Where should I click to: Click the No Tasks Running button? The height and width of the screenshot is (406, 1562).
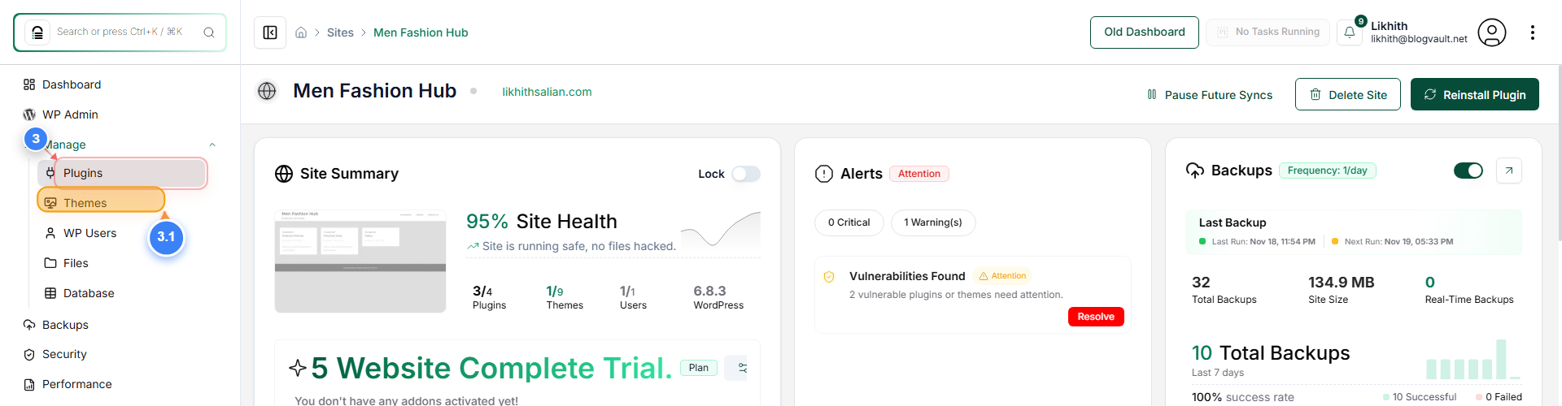click(x=1267, y=32)
